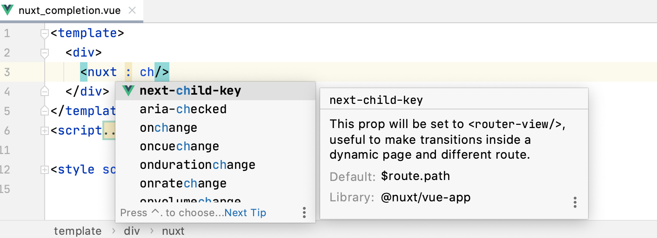657x238 pixels.
Task: Pick the onchange completion entry
Action: pos(168,128)
